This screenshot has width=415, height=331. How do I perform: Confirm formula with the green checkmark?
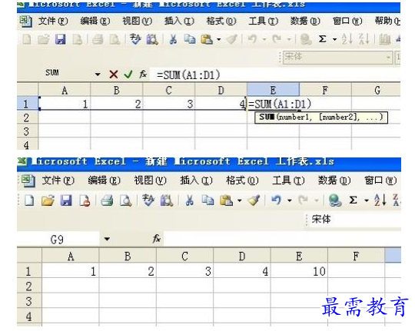click(128, 74)
